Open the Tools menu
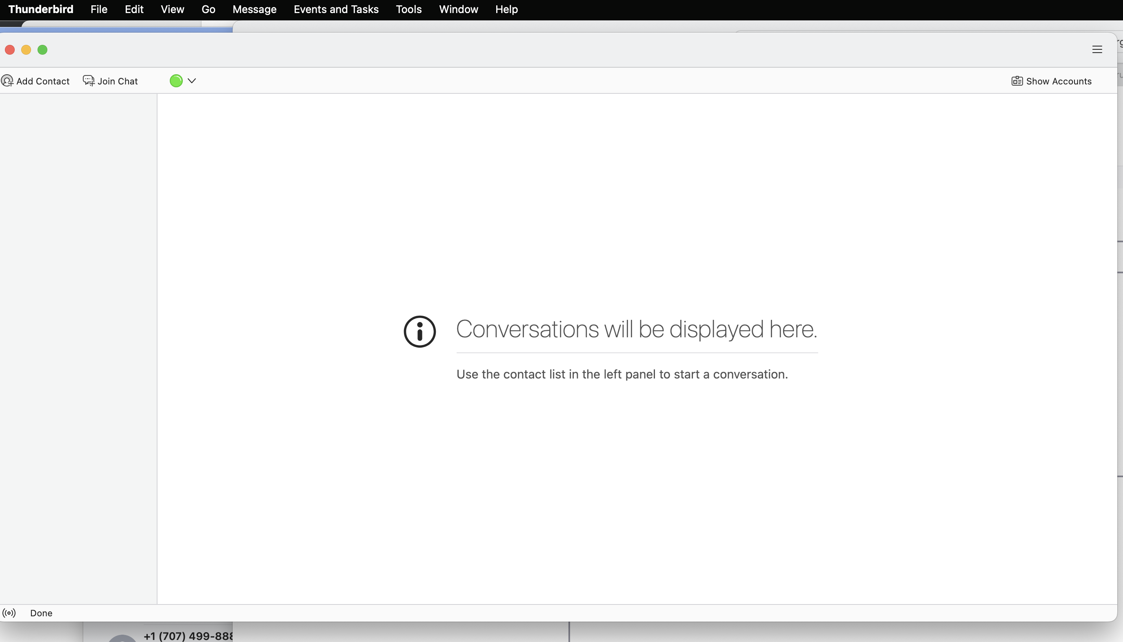Viewport: 1123px width, 642px height. coord(408,9)
